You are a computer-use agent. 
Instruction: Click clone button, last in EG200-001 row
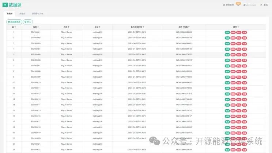tap(245, 32)
